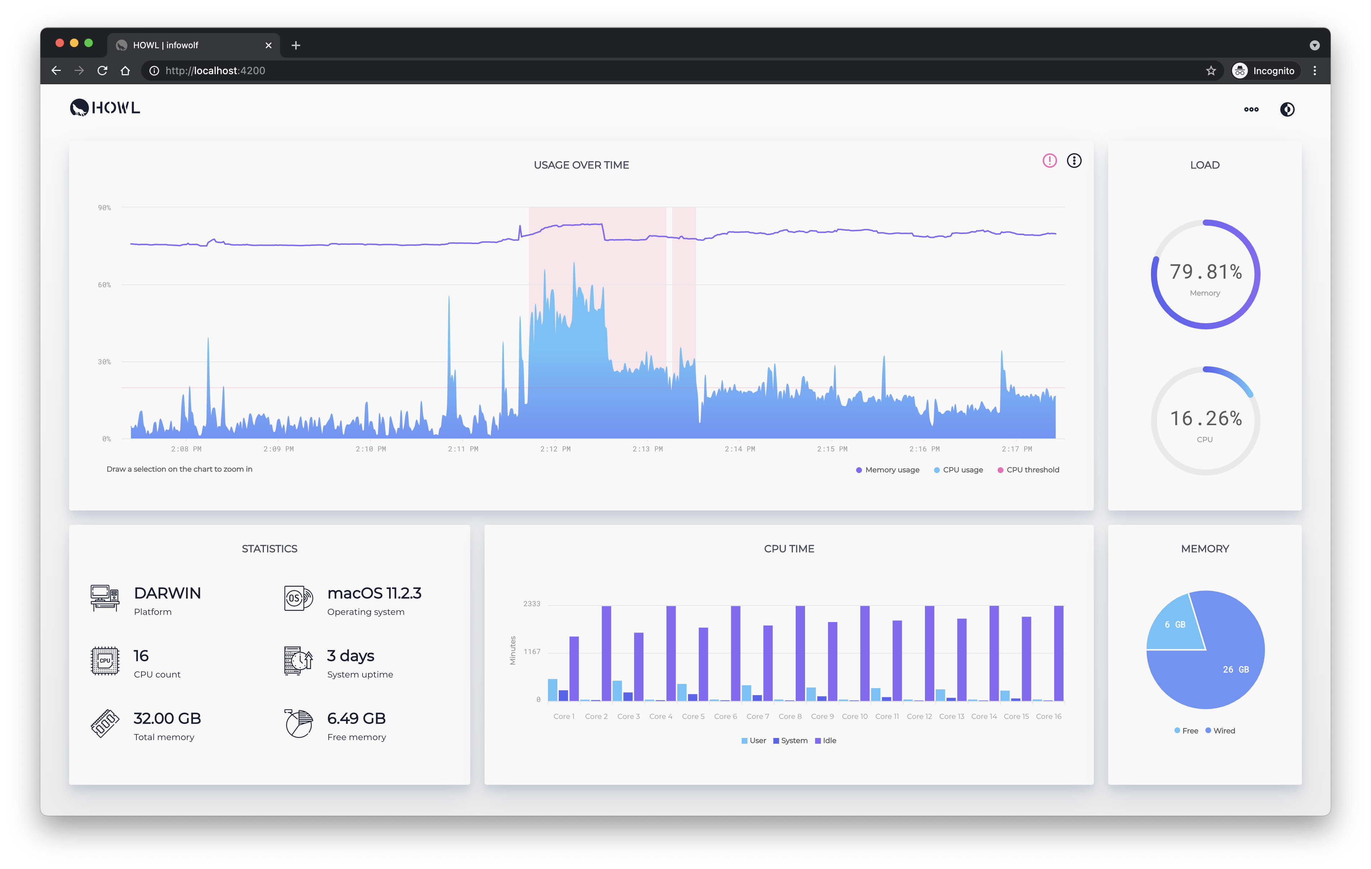This screenshot has width=1371, height=869.
Task: Toggle Memory usage legend series
Action: (887, 470)
